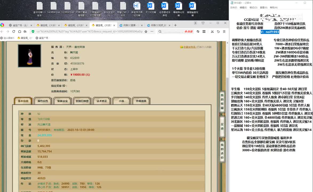Click the character avatar thumbnail
The image size is (313, 192).
(x=29, y=56)
